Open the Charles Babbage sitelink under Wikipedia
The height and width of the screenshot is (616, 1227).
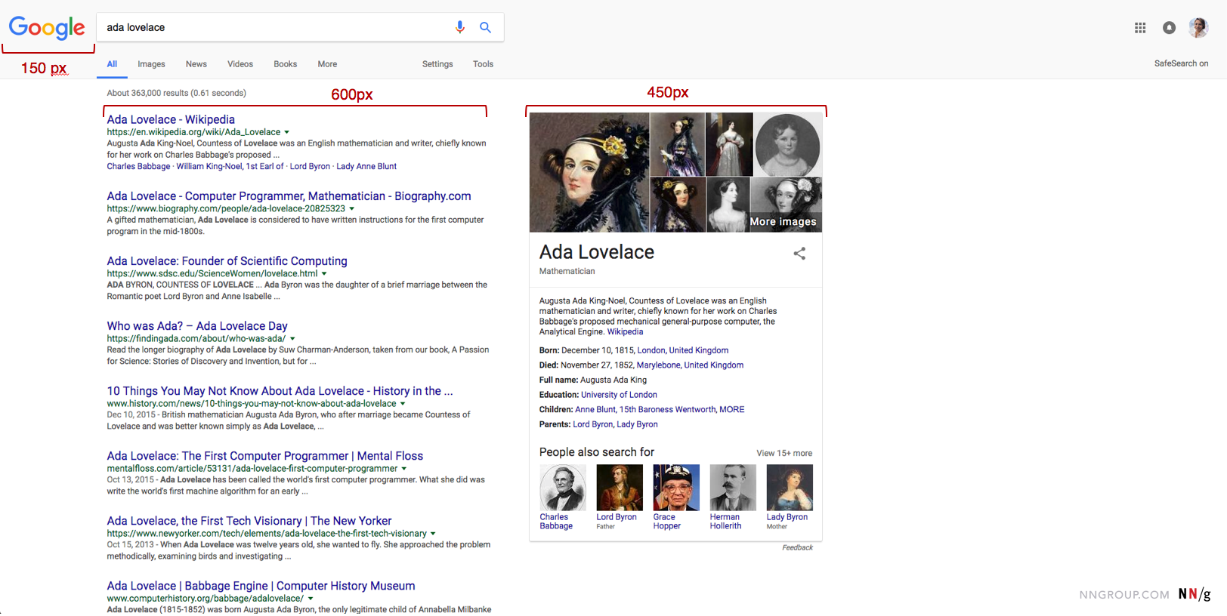click(138, 166)
